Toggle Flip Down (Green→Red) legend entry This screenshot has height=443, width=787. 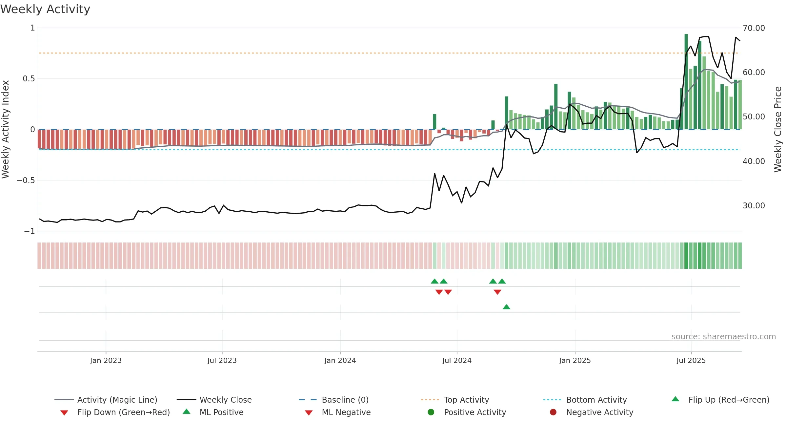(x=115, y=412)
